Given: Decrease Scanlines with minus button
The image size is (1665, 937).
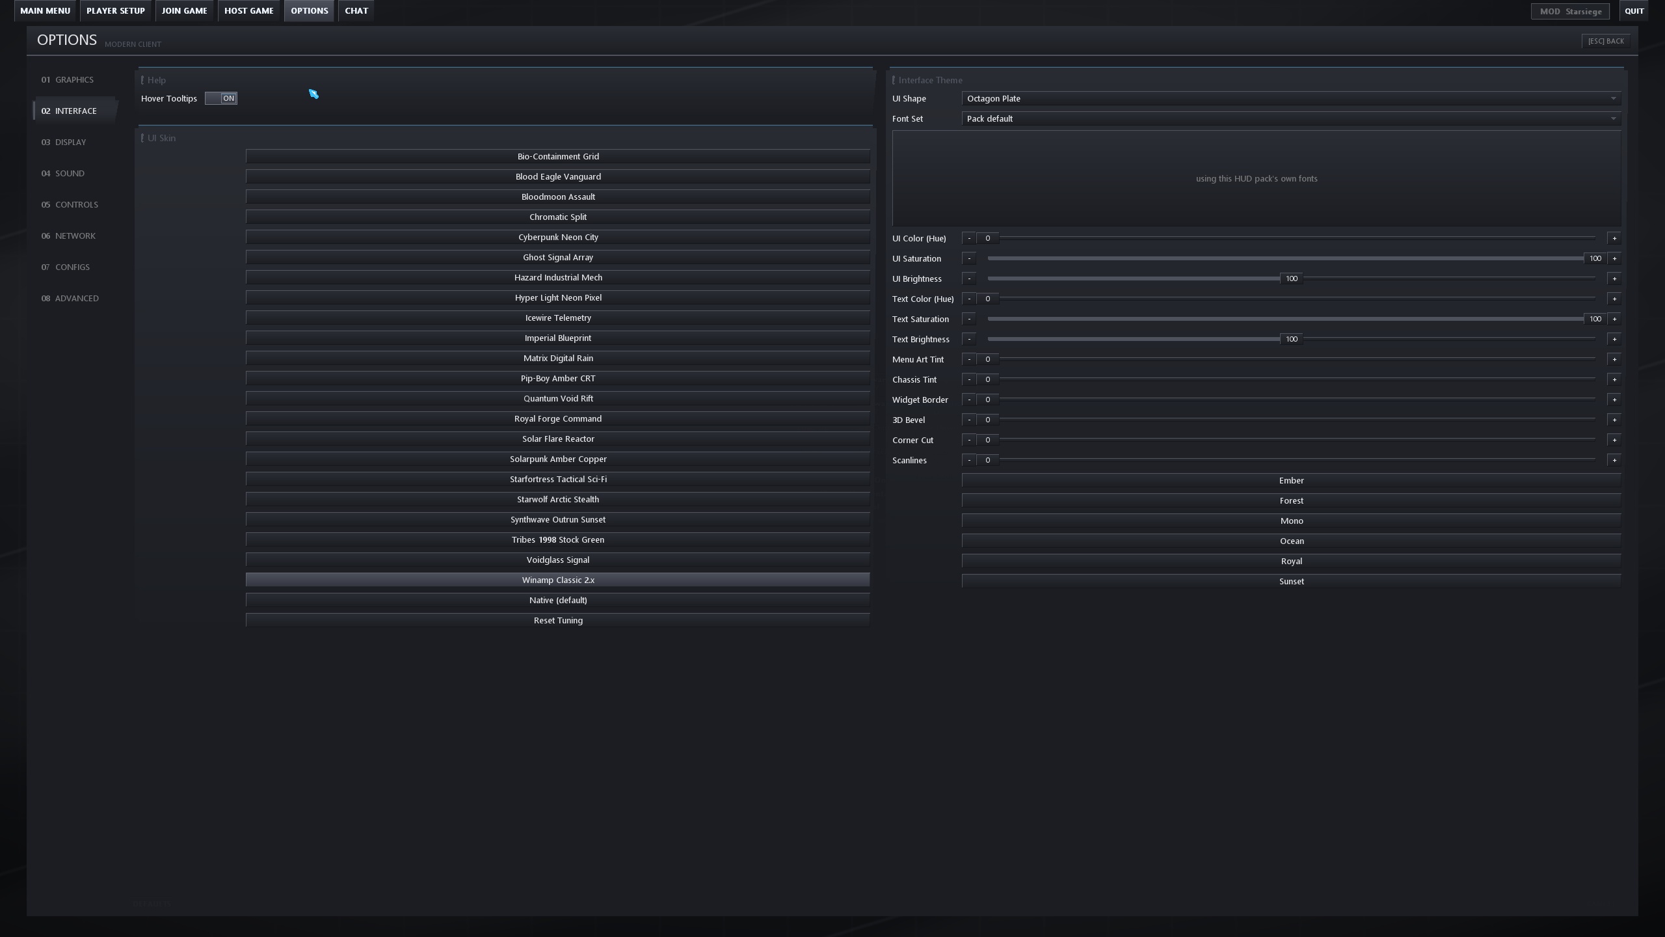Looking at the screenshot, I should pos(969,460).
